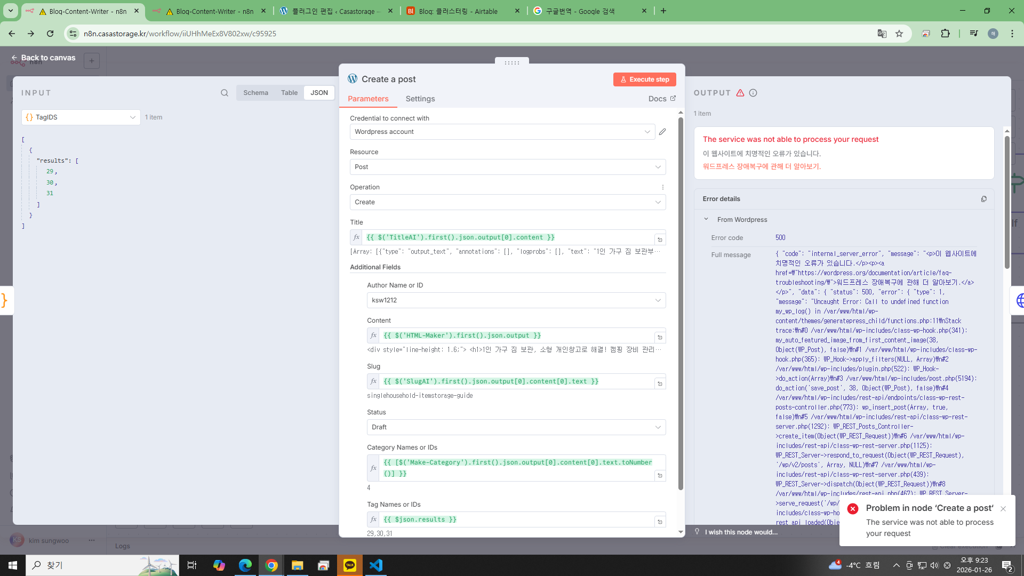Click the parameters panel vertical scrollbar
Image resolution: width=1024 pixels, height=576 pixels.
[681, 304]
